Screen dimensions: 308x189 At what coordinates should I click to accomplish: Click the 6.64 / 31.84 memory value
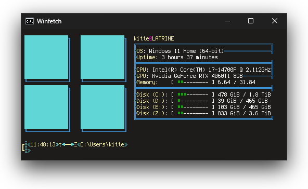[x=237, y=82]
